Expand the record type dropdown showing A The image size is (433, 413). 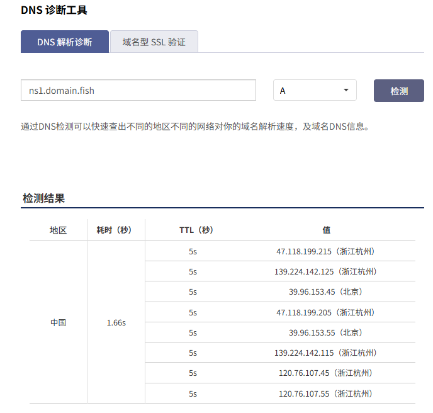click(315, 90)
